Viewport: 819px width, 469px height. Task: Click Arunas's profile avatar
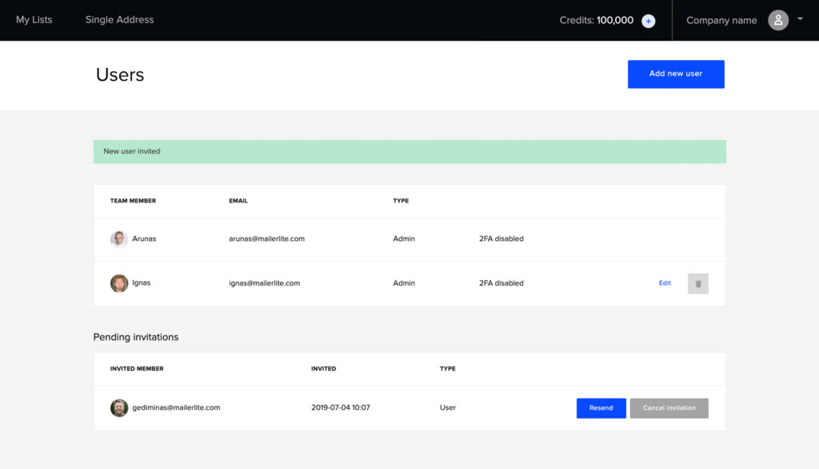click(119, 239)
